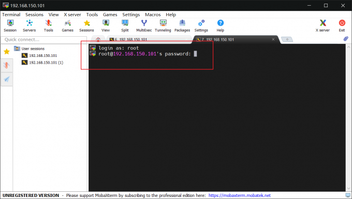Launch the Games toolbar icon
Image resolution: width=352 pixels, height=199 pixels.
point(68,26)
